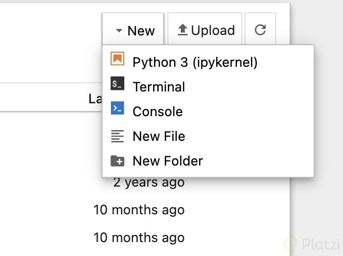Click the 2 years ago timestamp
The image size is (343, 256).
coord(149,182)
